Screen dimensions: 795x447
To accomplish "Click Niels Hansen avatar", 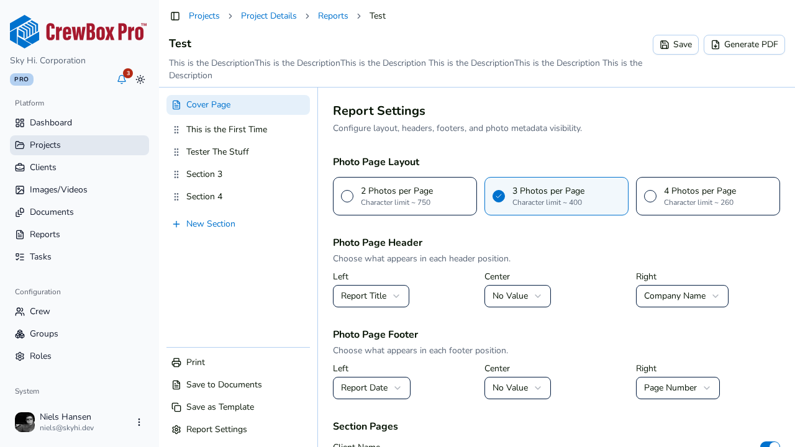I will point(25,422).
